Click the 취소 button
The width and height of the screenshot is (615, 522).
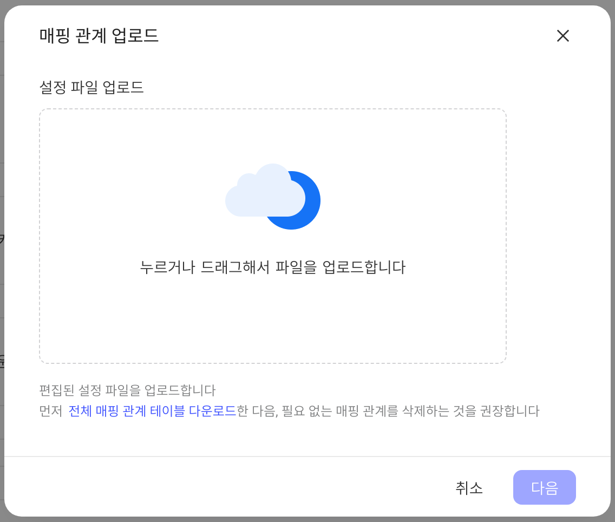(x=469, y=487)
